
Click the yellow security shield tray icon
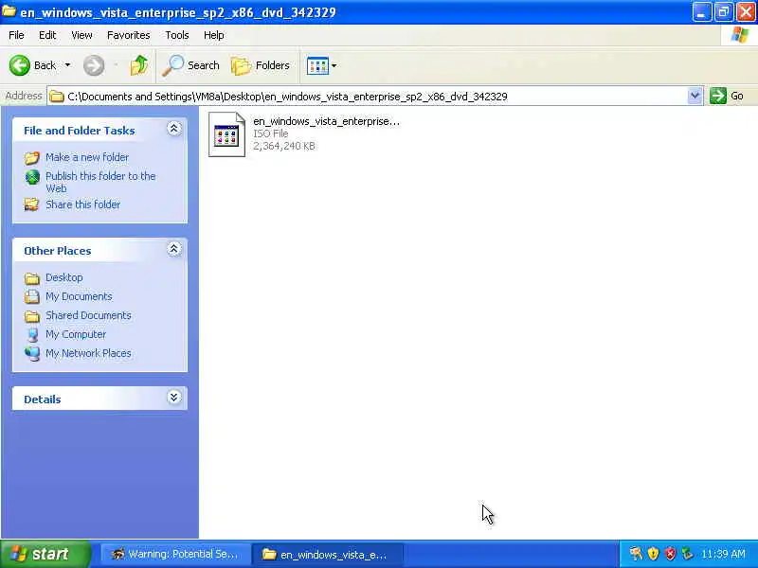pyautogui.click(x=653, y=554)
